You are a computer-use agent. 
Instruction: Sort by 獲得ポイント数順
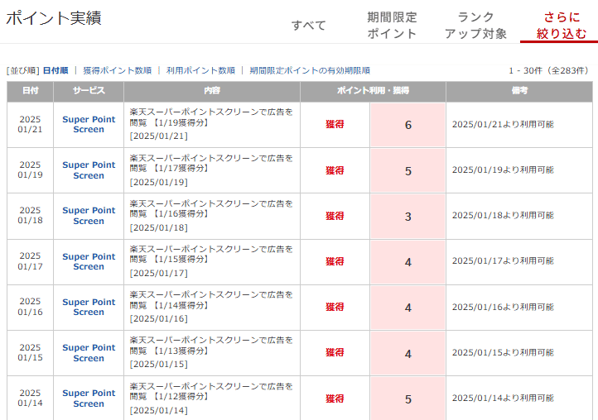[117, 70]
